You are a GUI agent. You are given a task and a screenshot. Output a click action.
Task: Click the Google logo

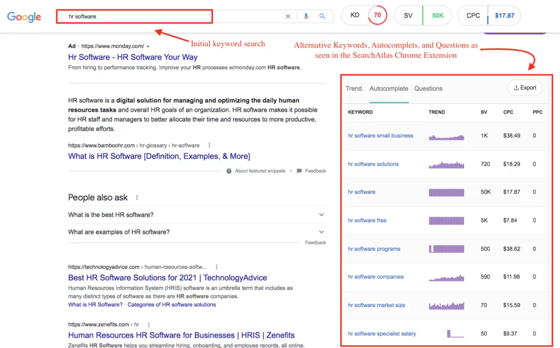pos(24,17)
